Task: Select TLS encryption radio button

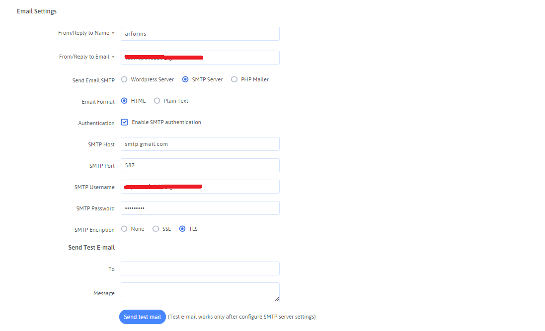Action: point(182,229)
